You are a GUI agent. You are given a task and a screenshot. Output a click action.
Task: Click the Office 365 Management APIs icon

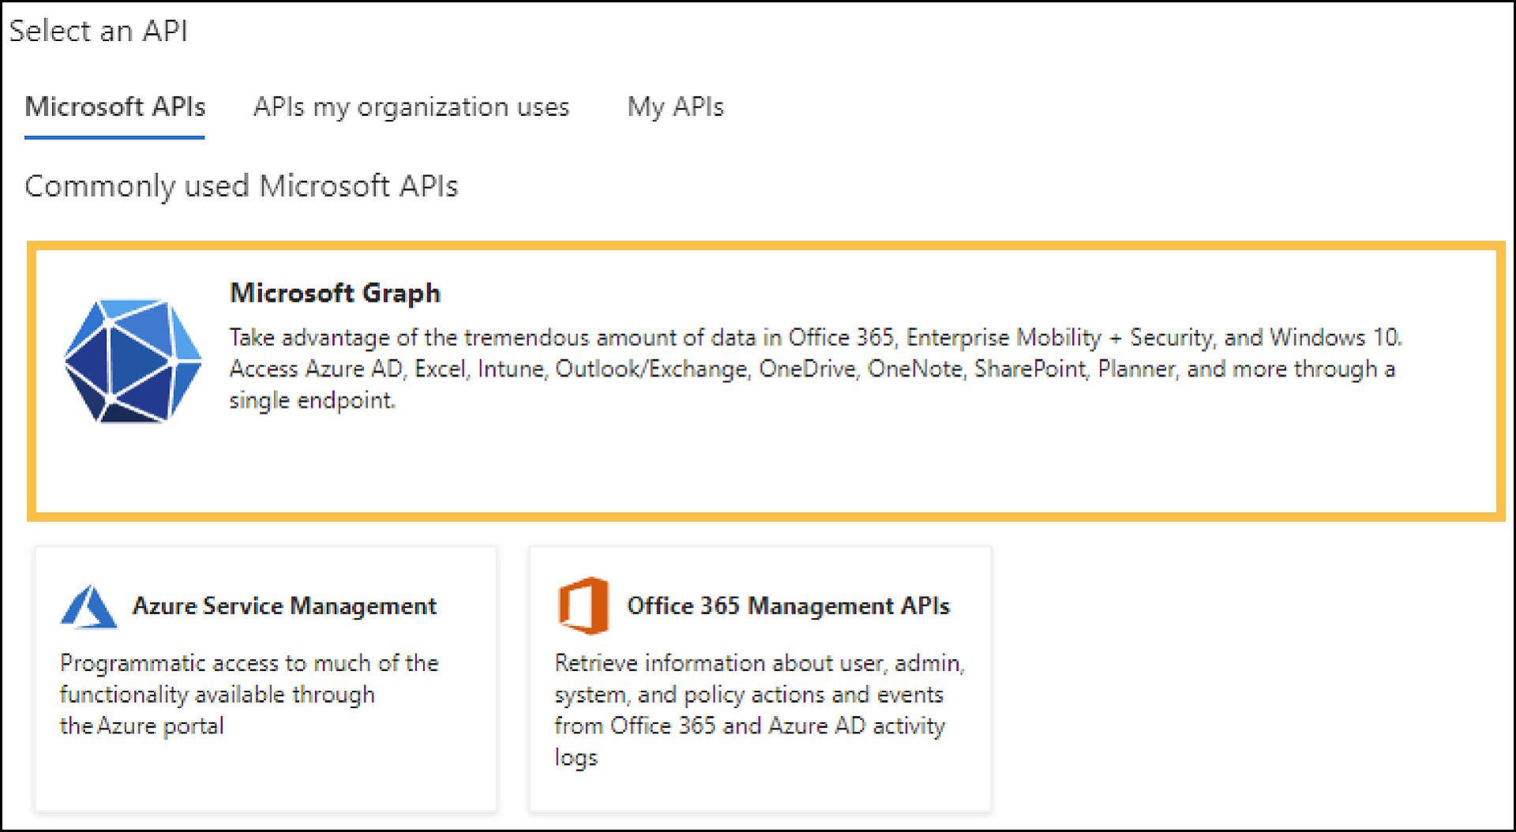pyautogui.click(x=584, y=605)
